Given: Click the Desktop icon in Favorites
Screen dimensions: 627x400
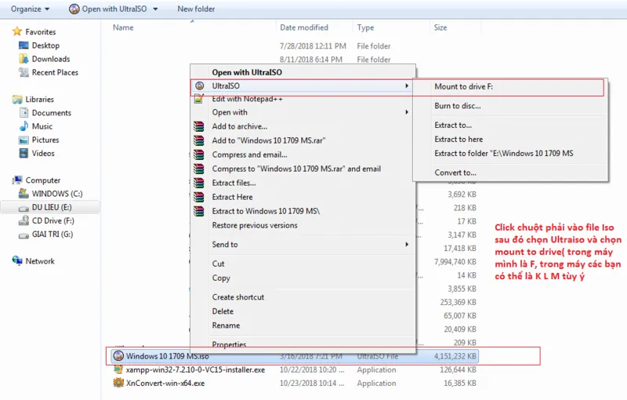Looking at the screenshot, I should pyautogui.click(x=24, y=45).
